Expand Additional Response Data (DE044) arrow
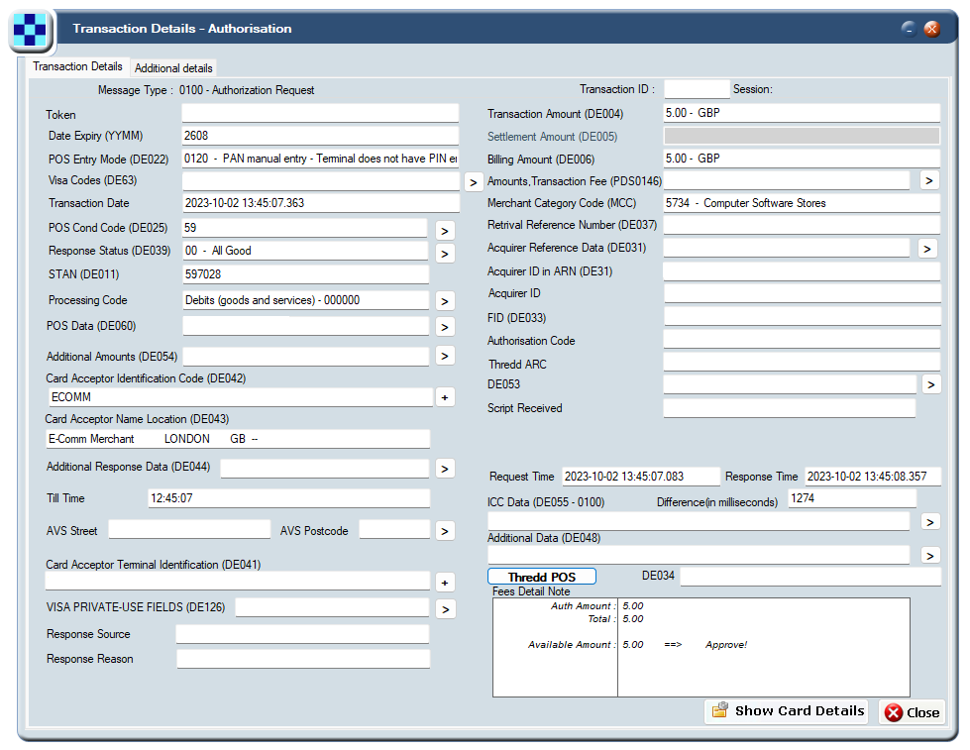This screenshot has height=750, width=970. tap(444, 469)
